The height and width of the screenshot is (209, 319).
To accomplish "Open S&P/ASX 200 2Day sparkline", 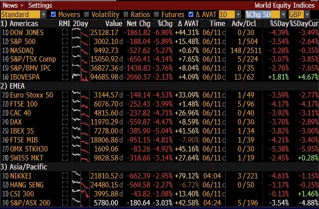I will pyautogui.click(x=81, y=203).
